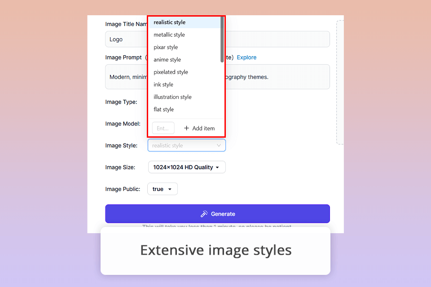Click the plus icon next to Add item
431x287 pixels.
[186, 128]
